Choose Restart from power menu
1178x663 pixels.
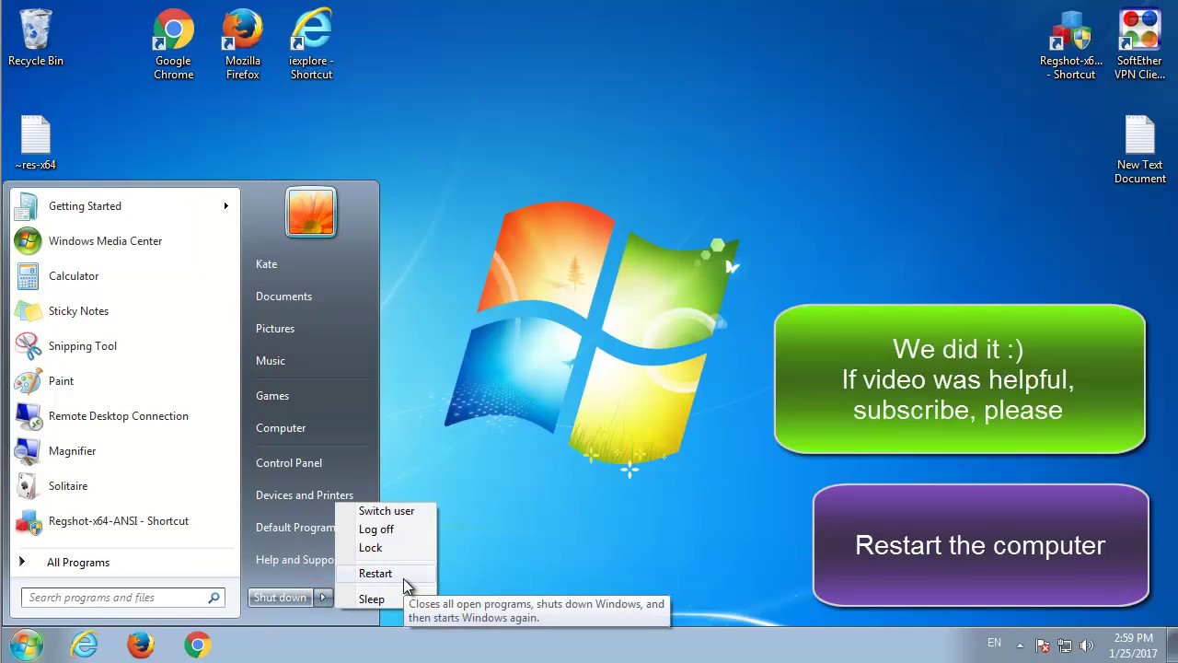point(386,574)
